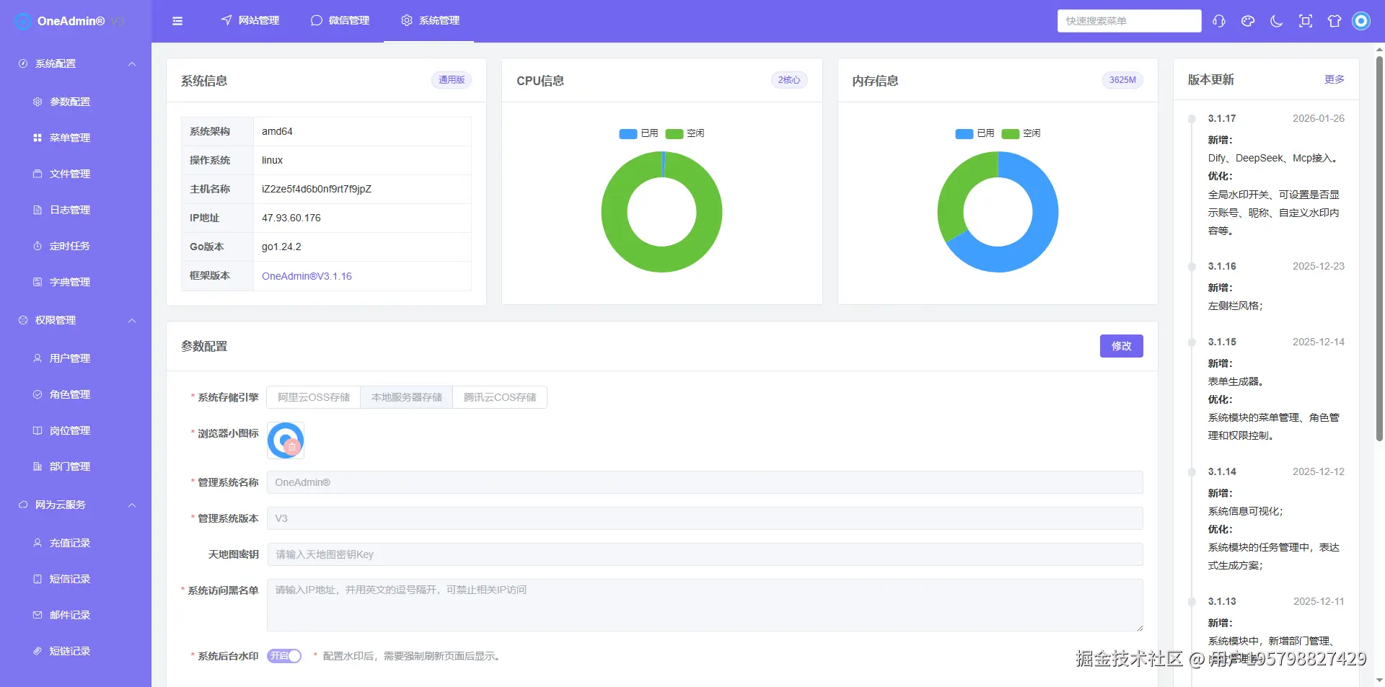Screen dimensions: 1385x687
Task: Collapse the sidebar with the hamburger icon
Action: tap(177, 21)
